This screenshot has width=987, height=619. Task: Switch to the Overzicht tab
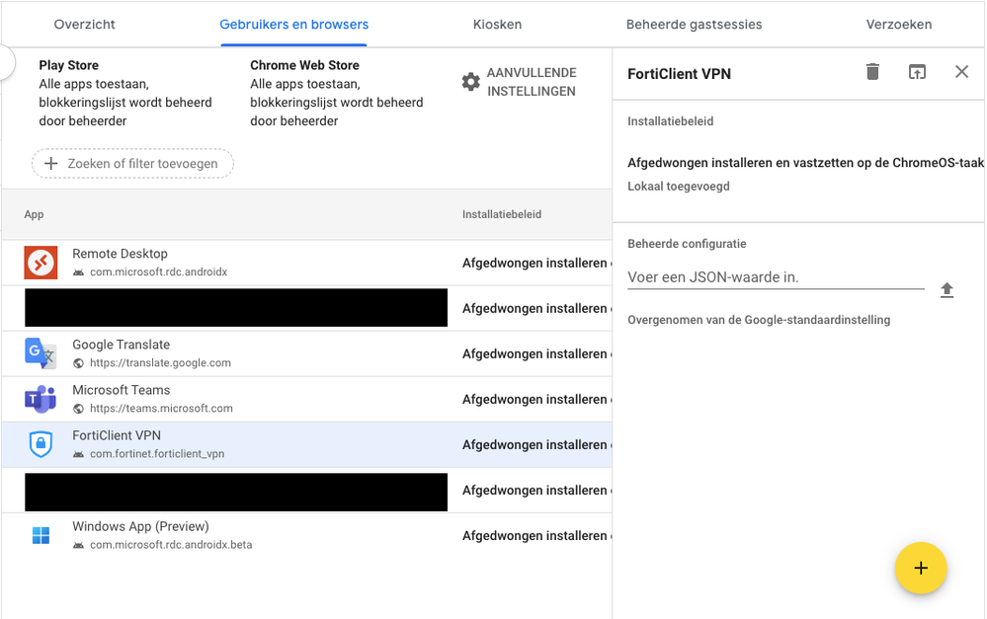(85, 24)
